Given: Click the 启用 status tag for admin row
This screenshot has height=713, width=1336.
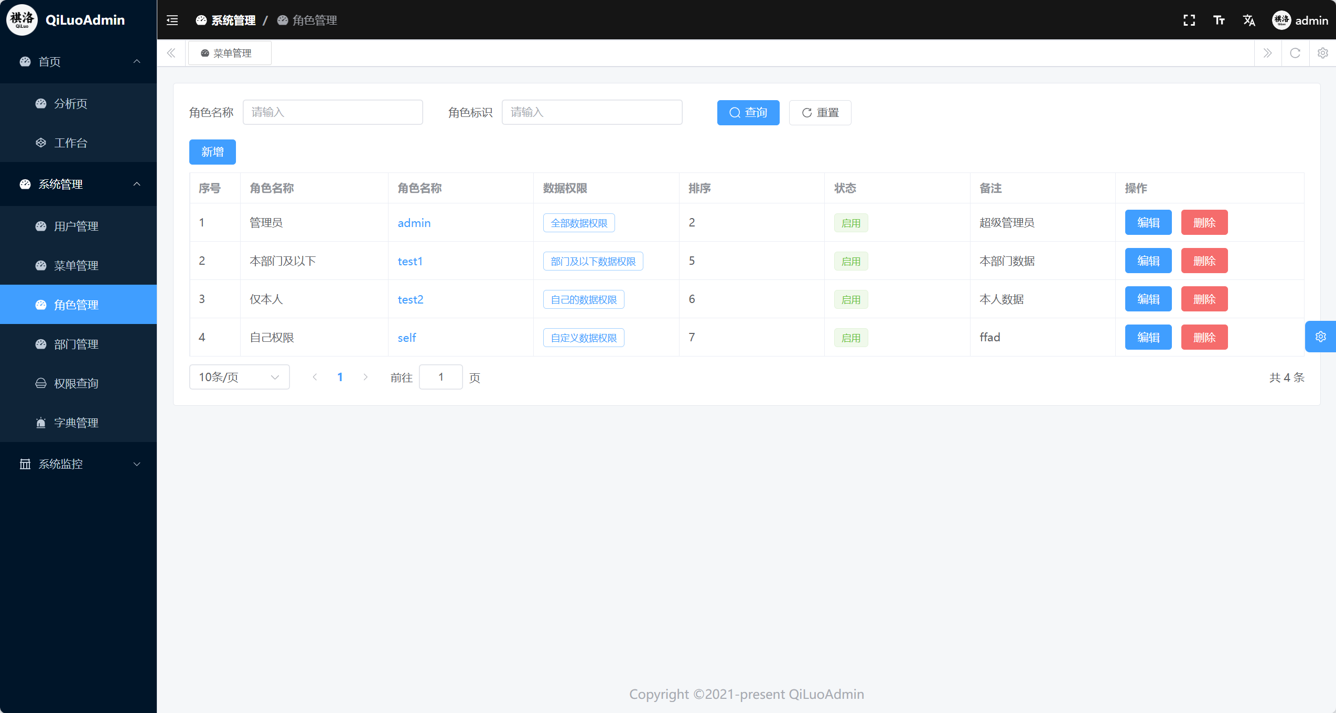Looking at the screenshot, I should point(850,222).
